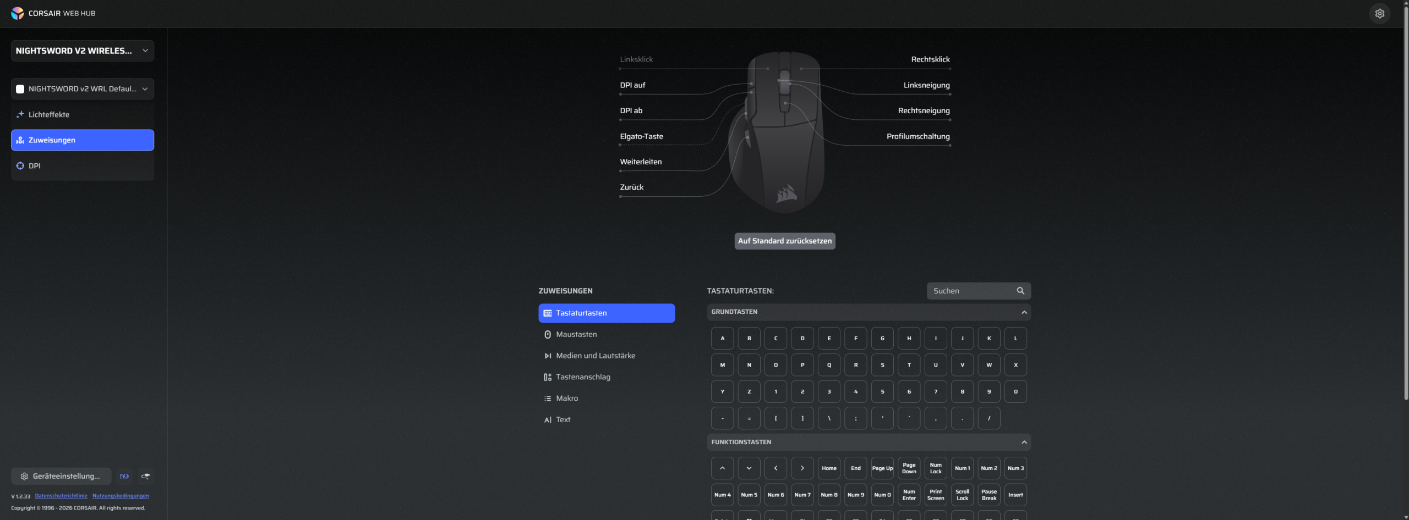Viewport: 1409px width, 520px height.
Task: Collapse the GRUNDTASTEN section
Action: tap(1024, 312)
